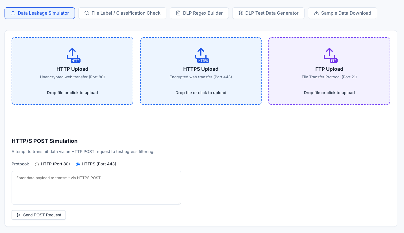Viewport: 404px width, 233px height.
Task: Click 'Drop file or click to upload' under HTTPS
Action: point(201,93)
